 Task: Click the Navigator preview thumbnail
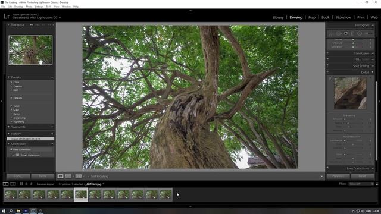tap(30, 50)
